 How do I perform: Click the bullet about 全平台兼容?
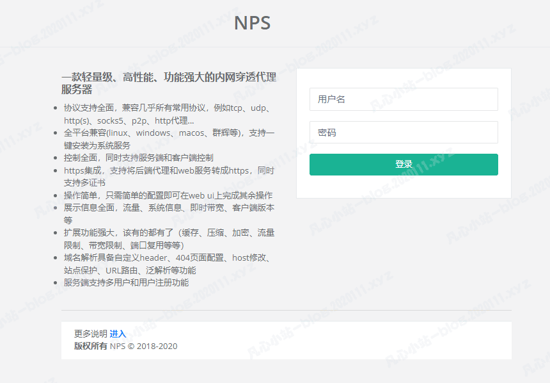click(x=169, y=139)
